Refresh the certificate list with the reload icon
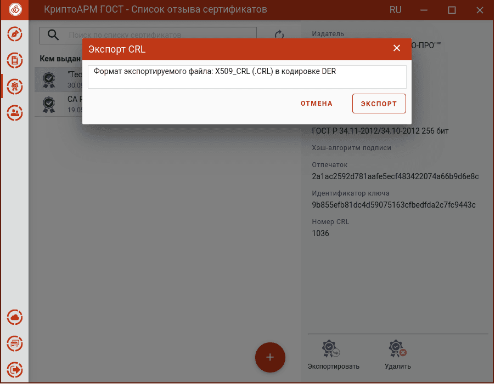 coord(279,35)
